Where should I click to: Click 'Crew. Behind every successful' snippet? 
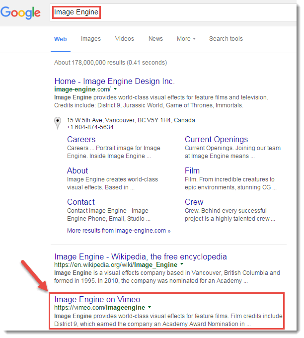coord(230,215)
